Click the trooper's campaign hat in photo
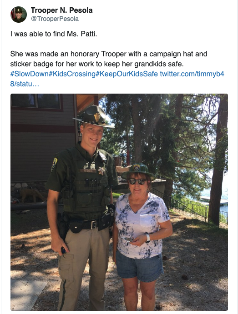This screenshot has width=238, height=314. [x=94, y=117]
